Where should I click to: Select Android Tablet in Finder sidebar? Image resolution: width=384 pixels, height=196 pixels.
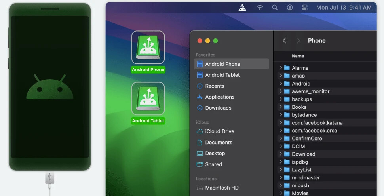coord(222,75)
